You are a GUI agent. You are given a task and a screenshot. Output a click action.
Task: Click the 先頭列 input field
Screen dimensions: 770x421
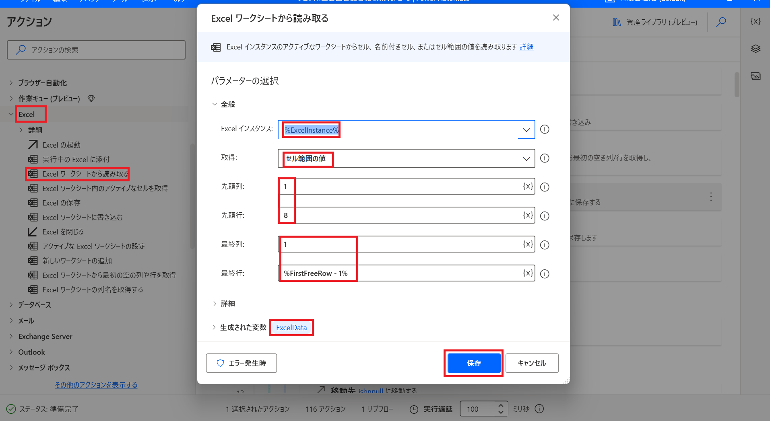[406, 186]
